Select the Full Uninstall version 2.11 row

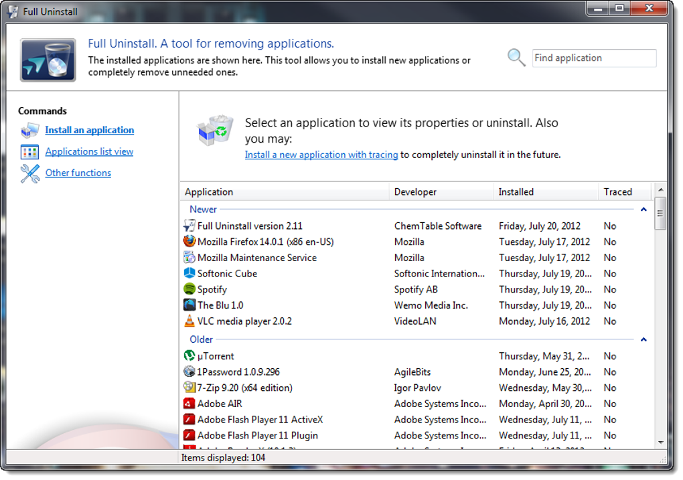click(x=417, y=226)
